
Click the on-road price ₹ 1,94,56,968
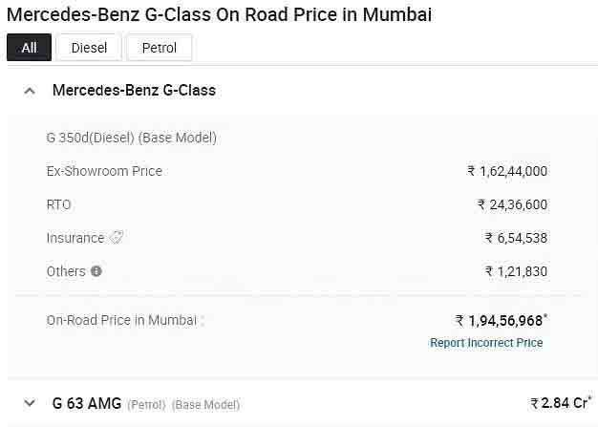click(x=501, y=321)
